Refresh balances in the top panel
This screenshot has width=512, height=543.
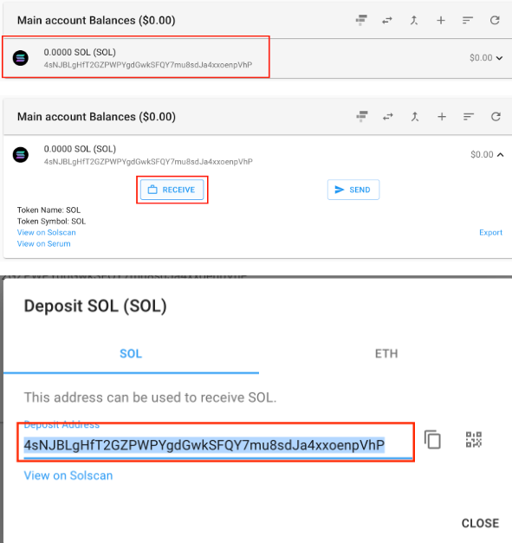point(495,21)
